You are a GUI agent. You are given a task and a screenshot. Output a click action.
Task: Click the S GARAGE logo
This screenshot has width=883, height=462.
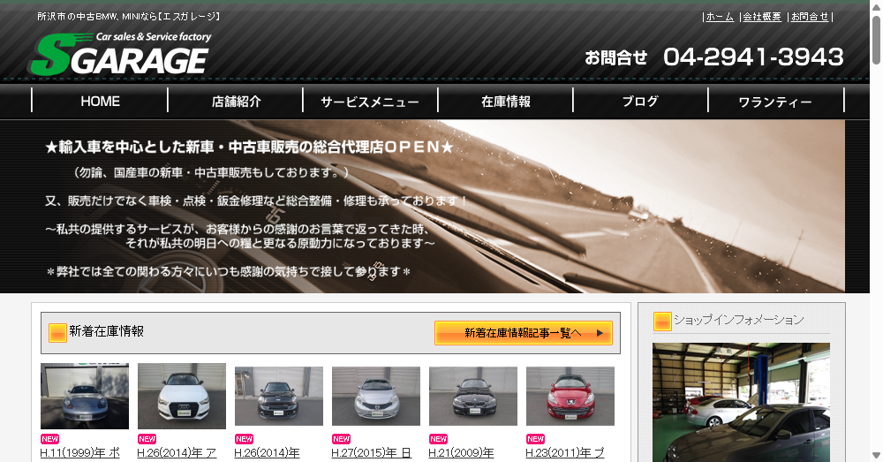pyautogui.click(x=119, y=55)
